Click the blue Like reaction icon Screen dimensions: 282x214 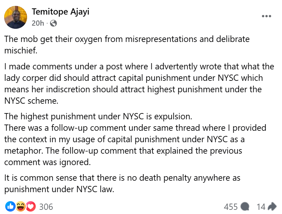pyautogui.click(x=10, y=207)
